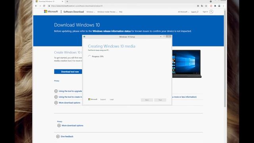Focus the browser address bar URL
Viewport: 254px width, 143px height.
click(77, 6)
